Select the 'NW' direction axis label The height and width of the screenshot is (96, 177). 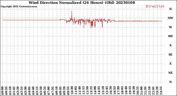pos(170,18)
